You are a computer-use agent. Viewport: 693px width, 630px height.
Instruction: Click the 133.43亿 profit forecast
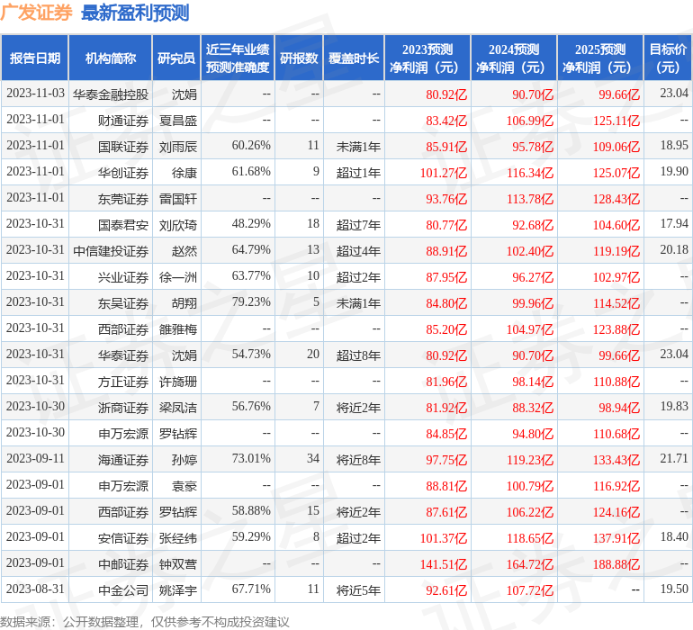pyautogui.click(x=616, y=460)
